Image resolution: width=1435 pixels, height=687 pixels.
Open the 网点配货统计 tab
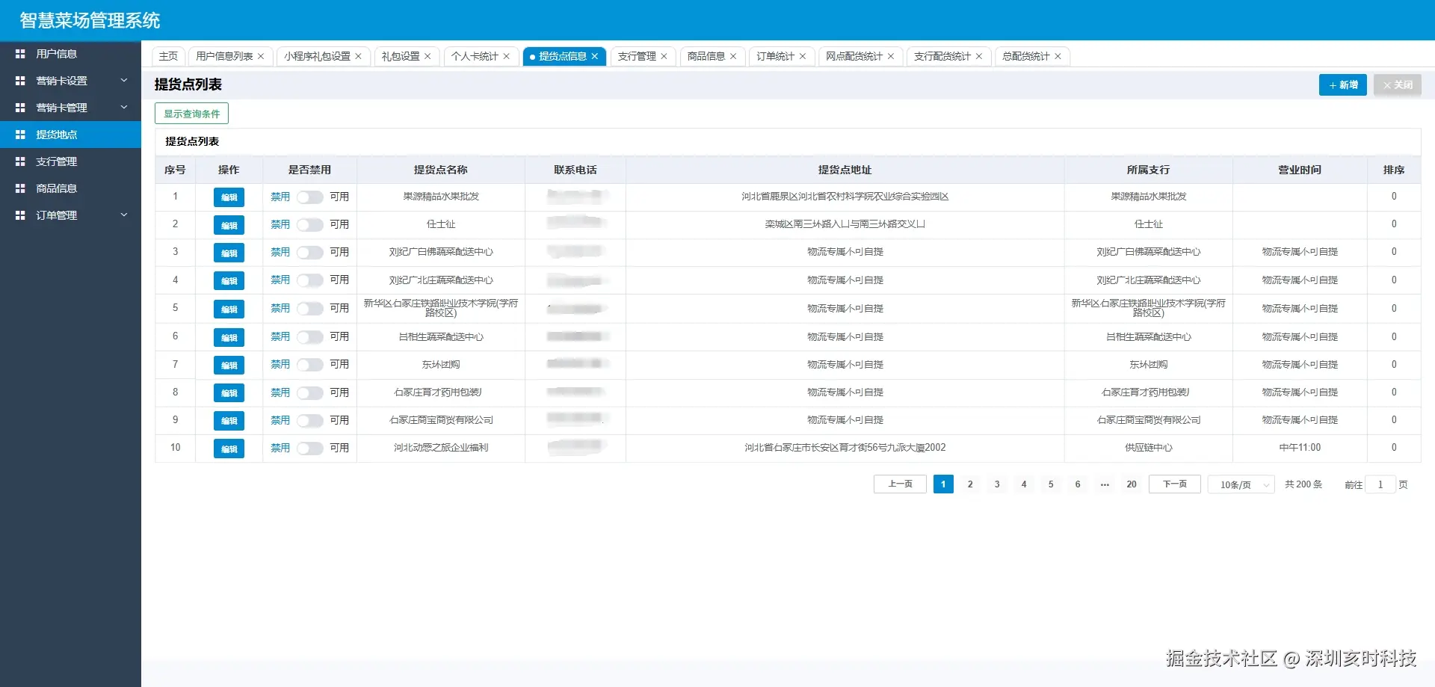pyautogui.click(x=854, y=56)
